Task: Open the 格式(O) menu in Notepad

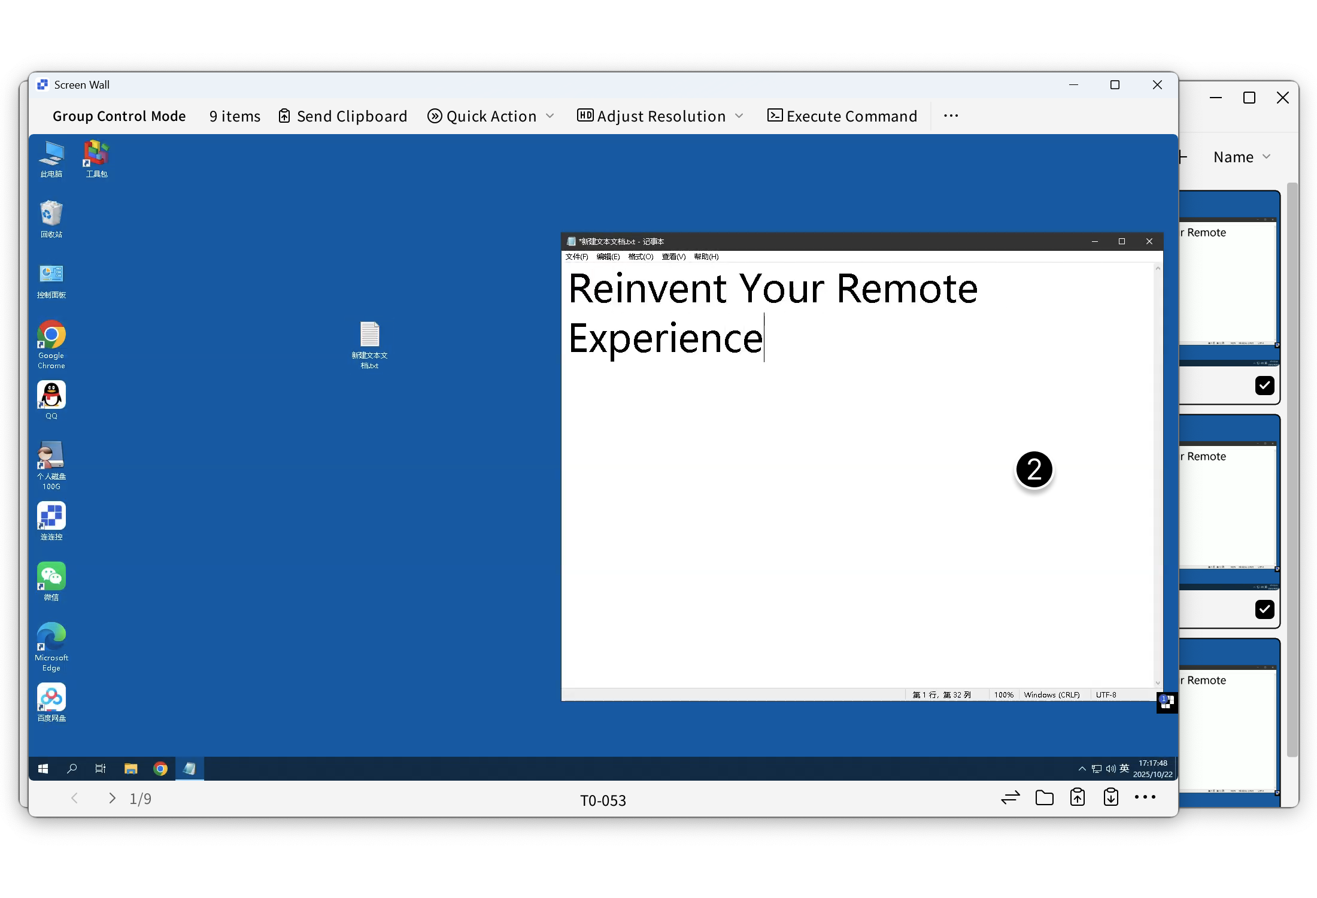Action: (641, 256)
